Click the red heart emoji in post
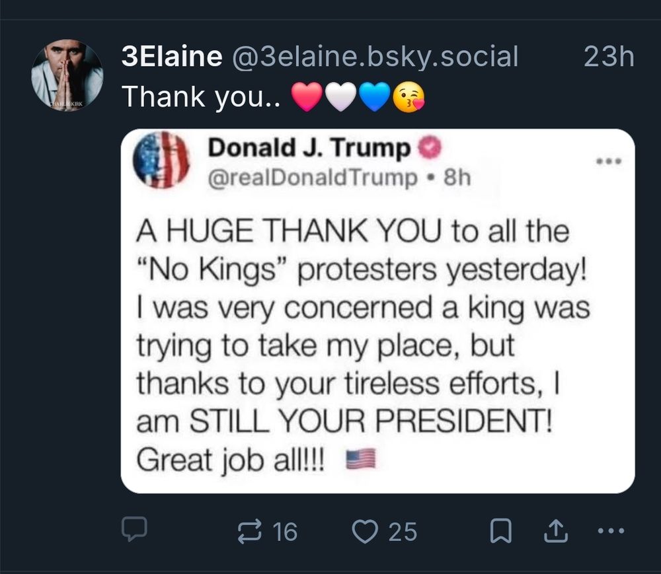Viewport: 661px width, 574px height. coord(306,98)
